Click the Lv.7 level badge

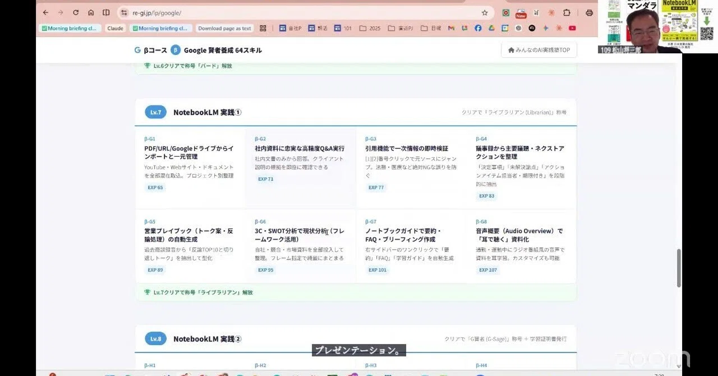(155, 112)
